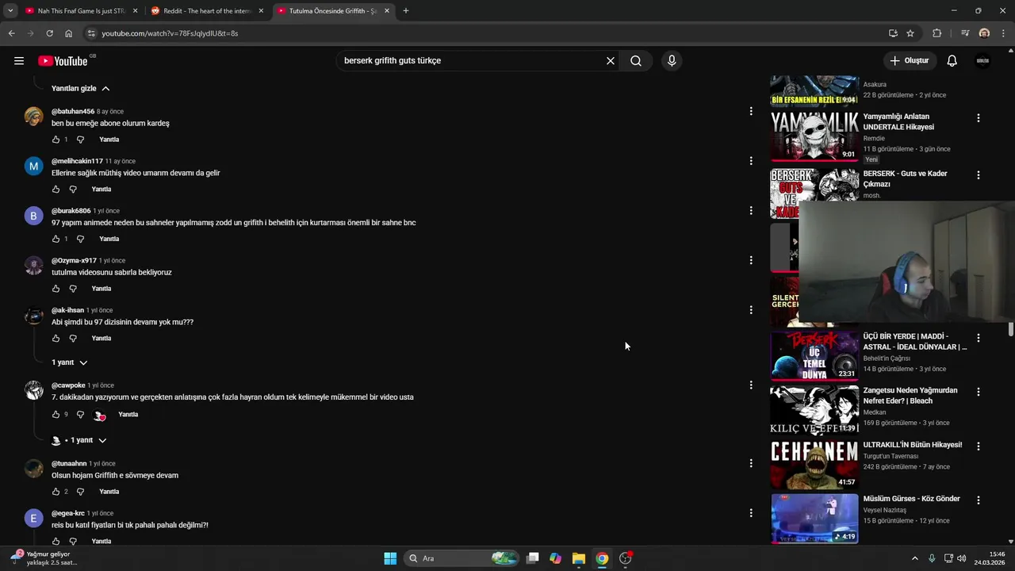Image resolution: width=1015 pixels, height=571 pixels.
Task: Open the ULTRAKILL'İN Bütün Hikayesi thumbnail
Action: 814,465
